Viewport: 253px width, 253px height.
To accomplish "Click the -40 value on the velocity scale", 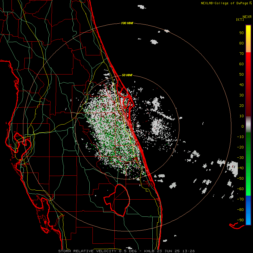I will (x=240, y=168).
